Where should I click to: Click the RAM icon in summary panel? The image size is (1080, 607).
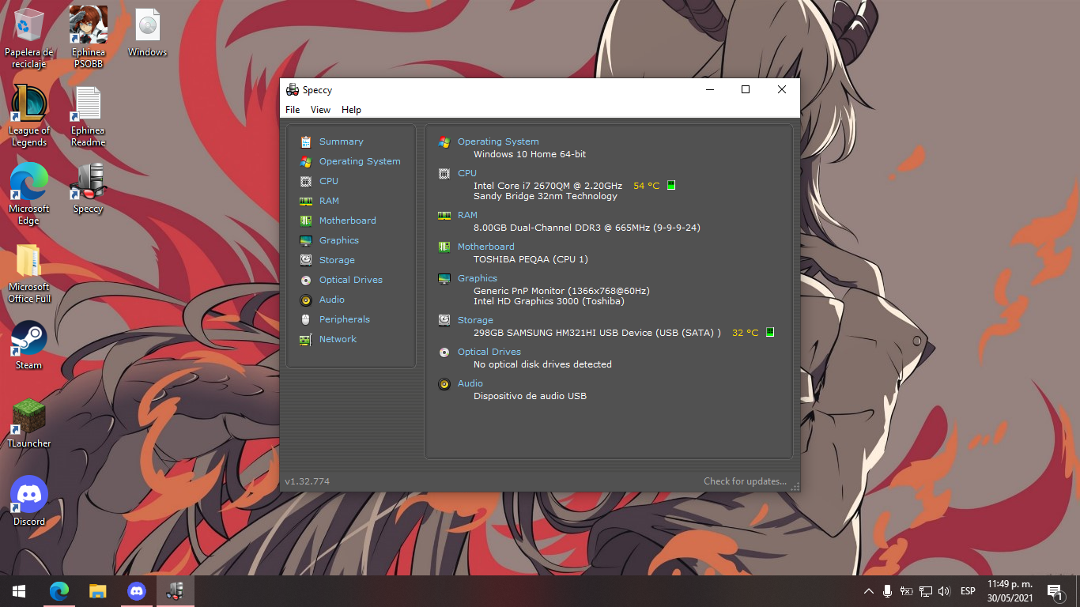tap(444, 215)
